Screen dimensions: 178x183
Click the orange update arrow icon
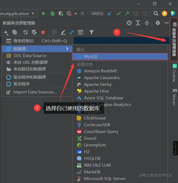point(165,13)
